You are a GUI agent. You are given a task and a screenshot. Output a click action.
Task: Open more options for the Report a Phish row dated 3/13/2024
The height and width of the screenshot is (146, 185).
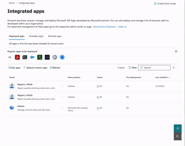62,86
